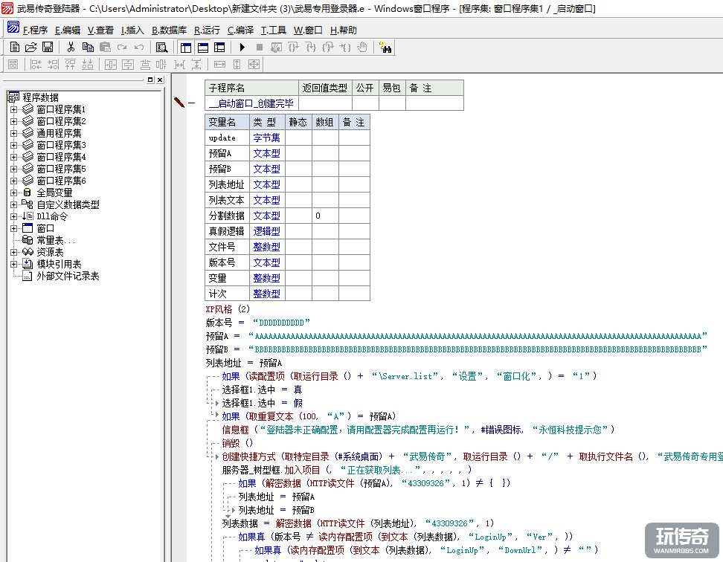Float the program data side panel
The image size is (723, 562).
pos(150,80)
